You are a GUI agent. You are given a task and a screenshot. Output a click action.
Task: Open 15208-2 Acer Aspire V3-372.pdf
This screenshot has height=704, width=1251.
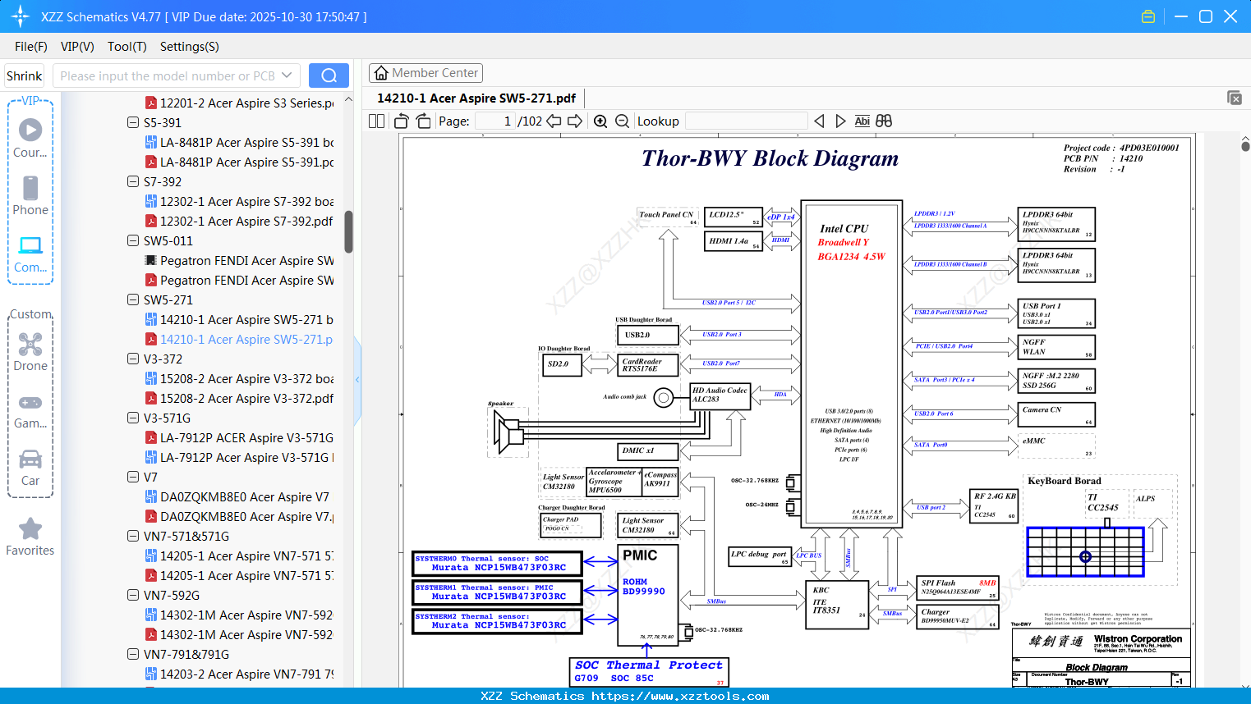coord(240,398)
